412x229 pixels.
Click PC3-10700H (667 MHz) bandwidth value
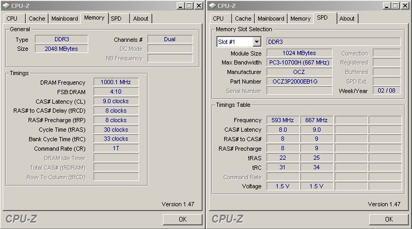coord(299,62)
